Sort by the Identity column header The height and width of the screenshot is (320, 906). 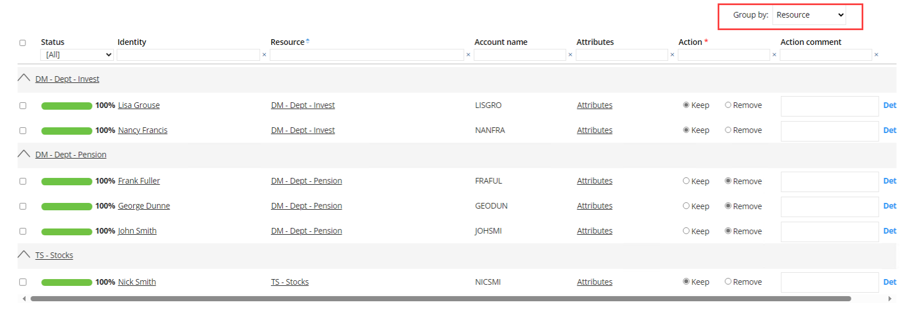[x=132, y=42]
